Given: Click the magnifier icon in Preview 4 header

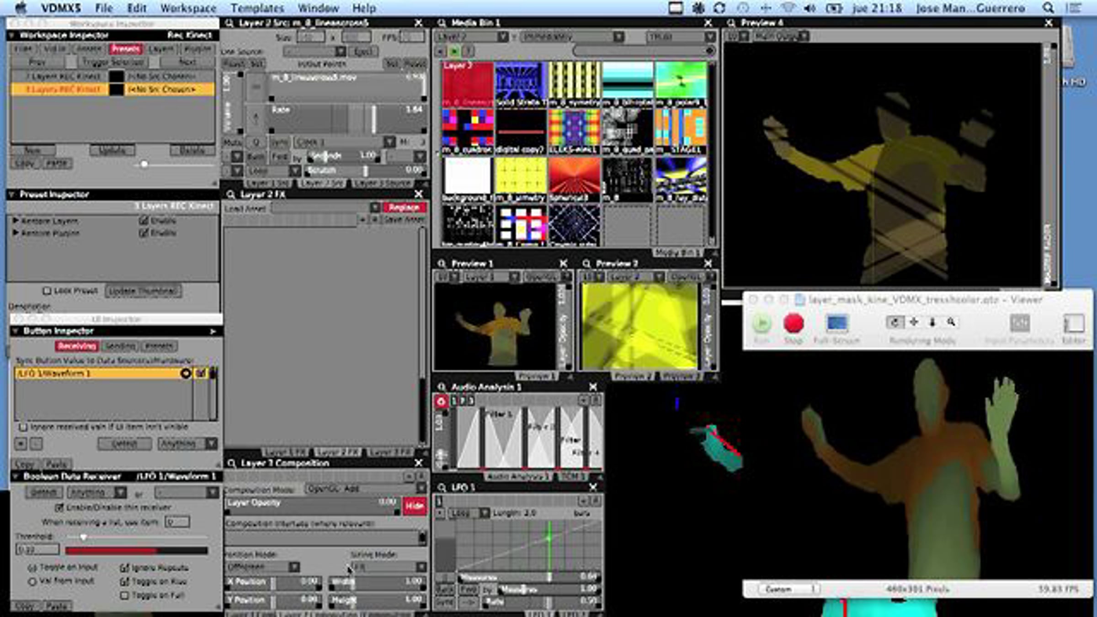Looking at the screenshot, I should point(731,23).
